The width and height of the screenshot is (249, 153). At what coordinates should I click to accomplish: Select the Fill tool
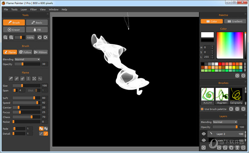click(37, 30)
